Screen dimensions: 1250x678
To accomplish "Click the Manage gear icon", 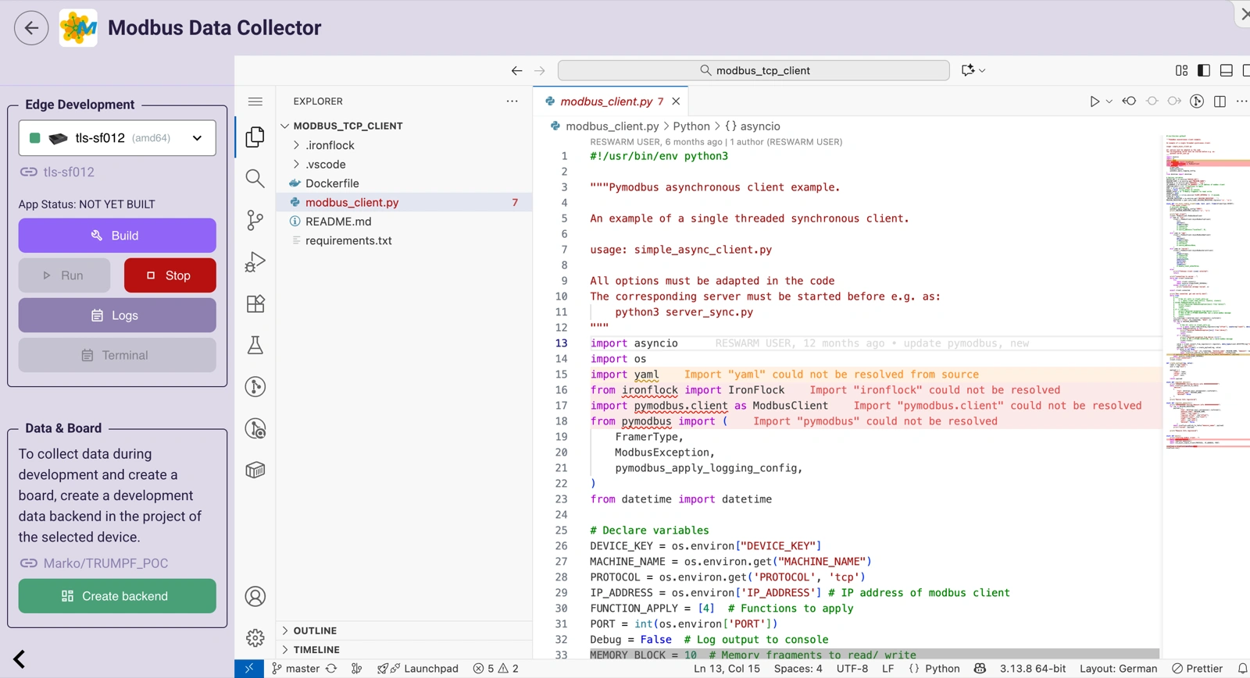I will [x=255, y=637].
